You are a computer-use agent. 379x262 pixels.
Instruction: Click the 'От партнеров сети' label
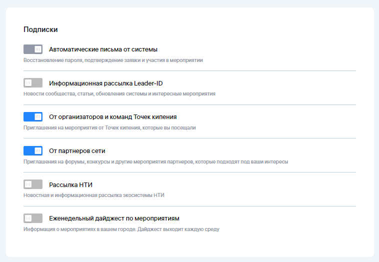point(77,150)
